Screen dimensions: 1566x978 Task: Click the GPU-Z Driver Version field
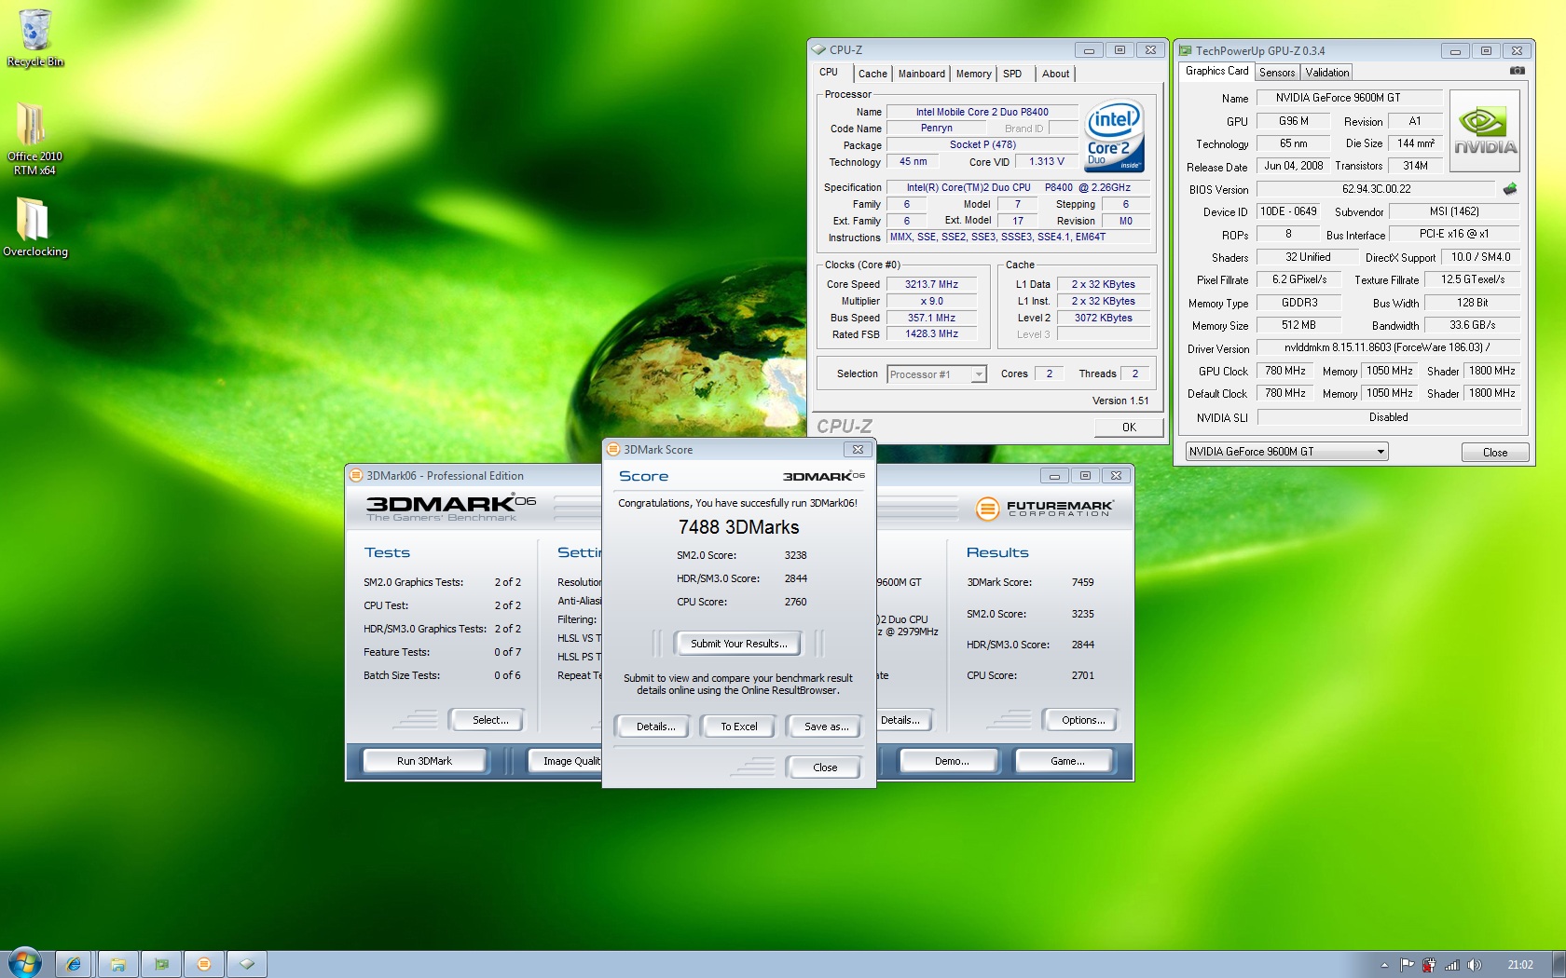tap(1387, 347)
